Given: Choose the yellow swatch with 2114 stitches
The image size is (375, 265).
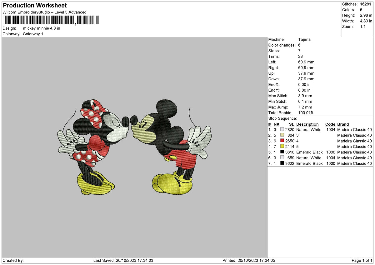Looking at the screenshot, I should (x=282, y=147).
